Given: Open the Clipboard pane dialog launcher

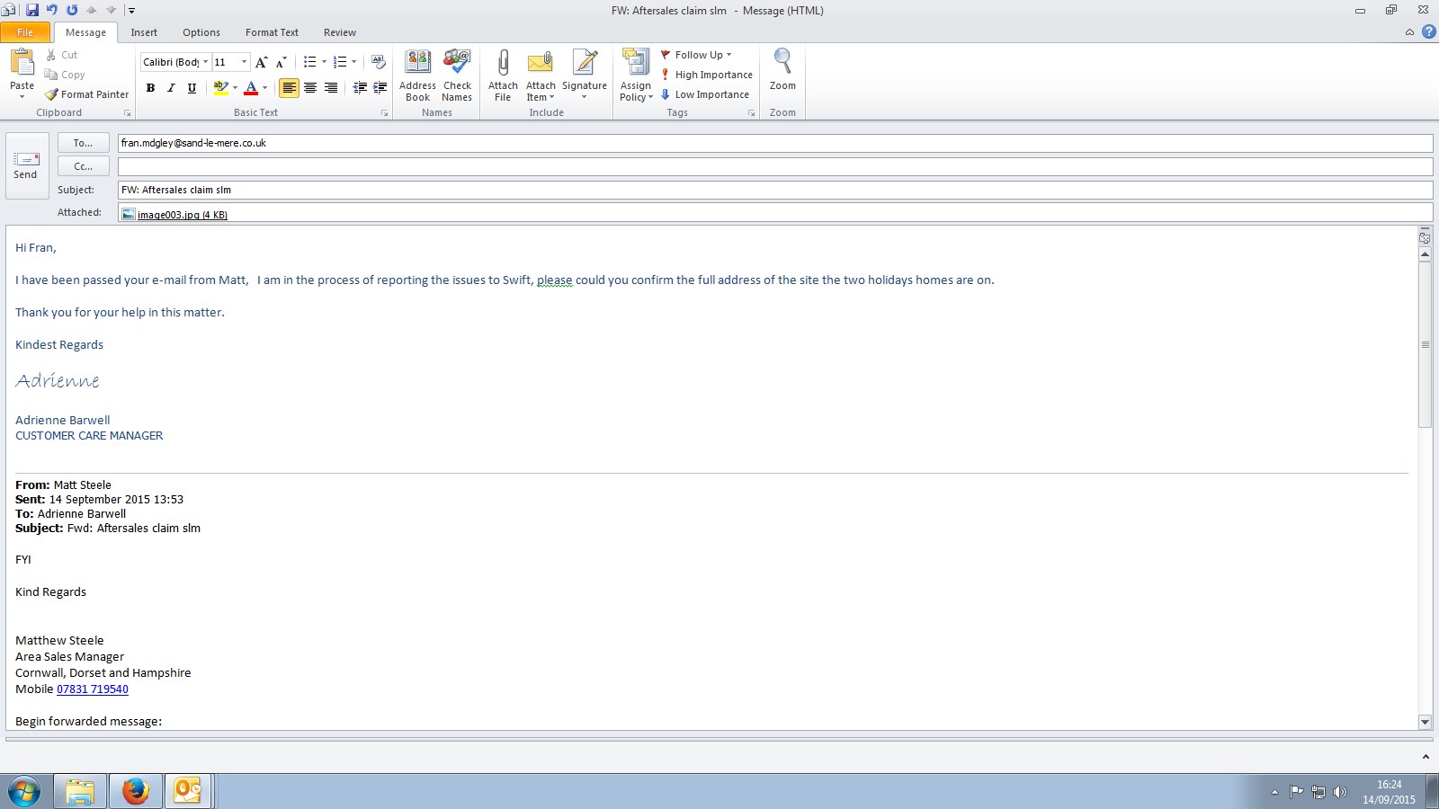Looking at the screenshot, I should [x=127, y=113].
